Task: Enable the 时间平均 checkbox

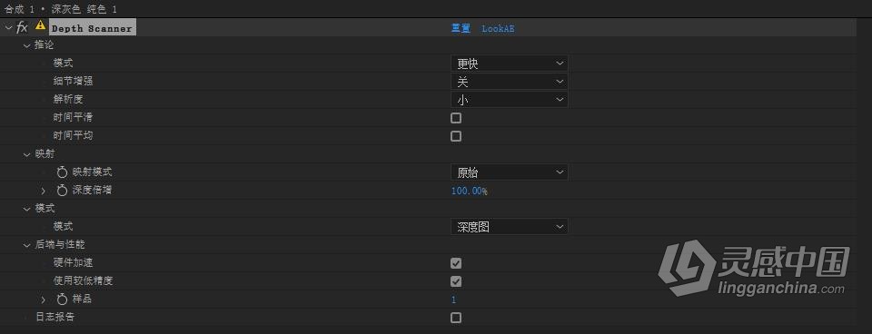Action: [x=456, y=136]
